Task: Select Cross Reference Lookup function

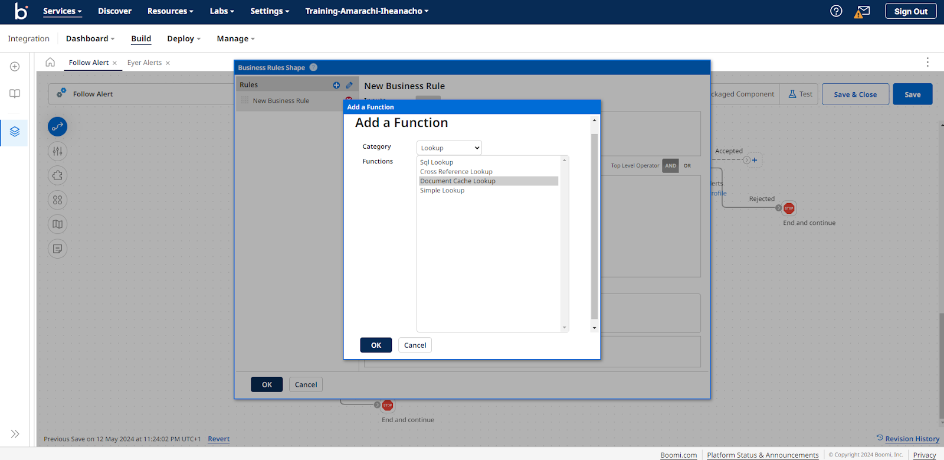Action: [x=456, y=172]
